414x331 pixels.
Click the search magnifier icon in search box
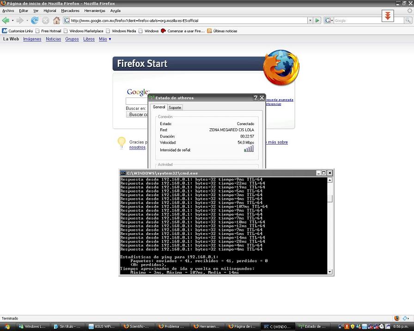click(x=408, y=20)
